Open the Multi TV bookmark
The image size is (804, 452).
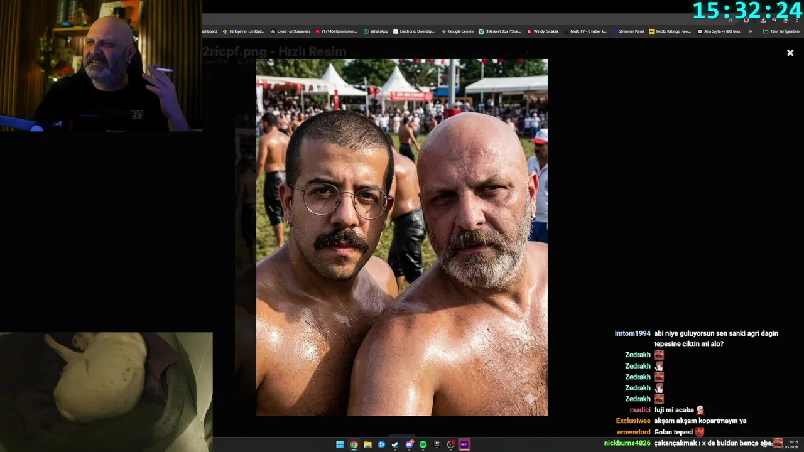pyautogui.click(x=585, y=31)
